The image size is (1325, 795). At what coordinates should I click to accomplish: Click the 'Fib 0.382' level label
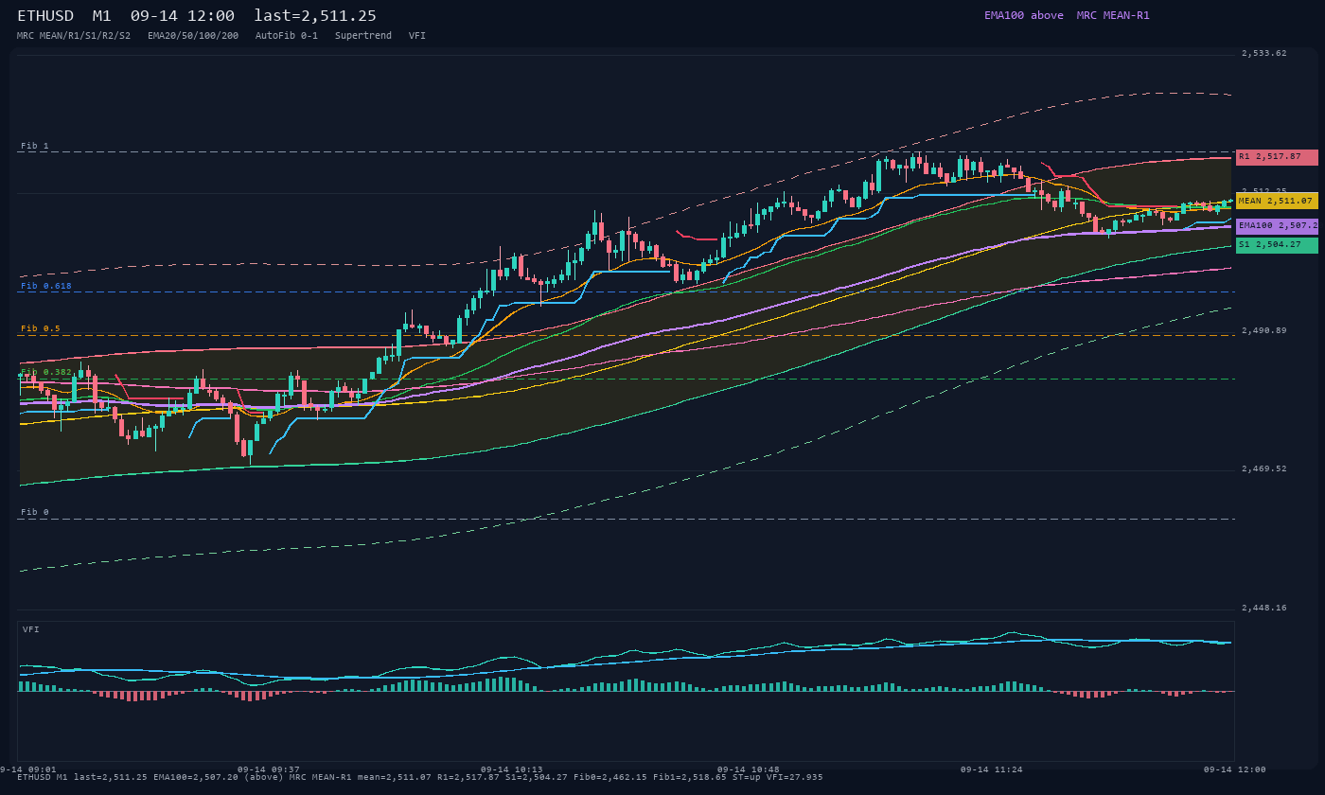tap(46, 372)
